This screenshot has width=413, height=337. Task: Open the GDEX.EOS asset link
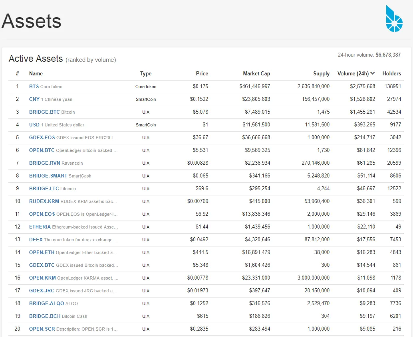(42, 138)
